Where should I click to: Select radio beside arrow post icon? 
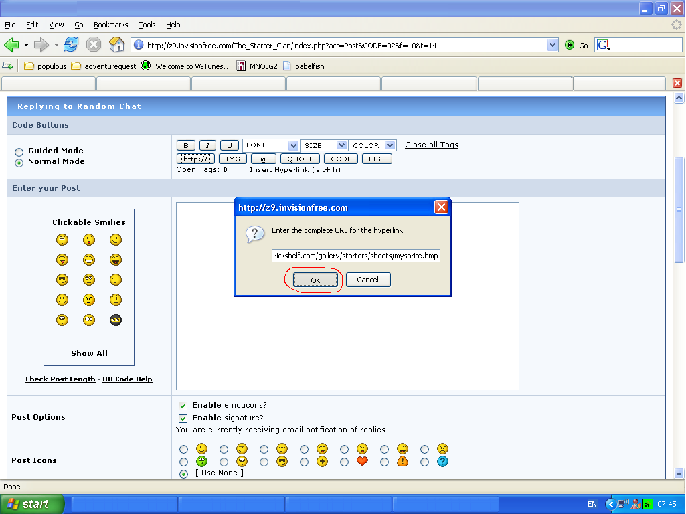[304, 462]
